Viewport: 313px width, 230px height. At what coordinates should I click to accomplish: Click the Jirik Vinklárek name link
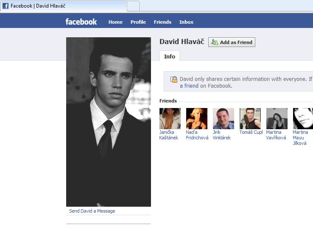pyautogui.click(x=221, y=135)
